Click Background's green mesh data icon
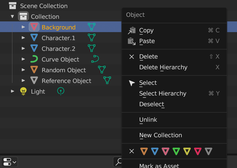The height and width of the screenshot is (168, 237). pyautogui.click(x=92, y=27)
